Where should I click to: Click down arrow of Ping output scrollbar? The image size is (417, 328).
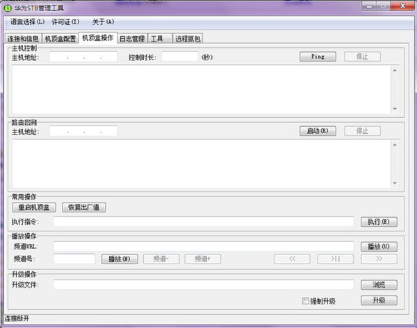point(395,109)
